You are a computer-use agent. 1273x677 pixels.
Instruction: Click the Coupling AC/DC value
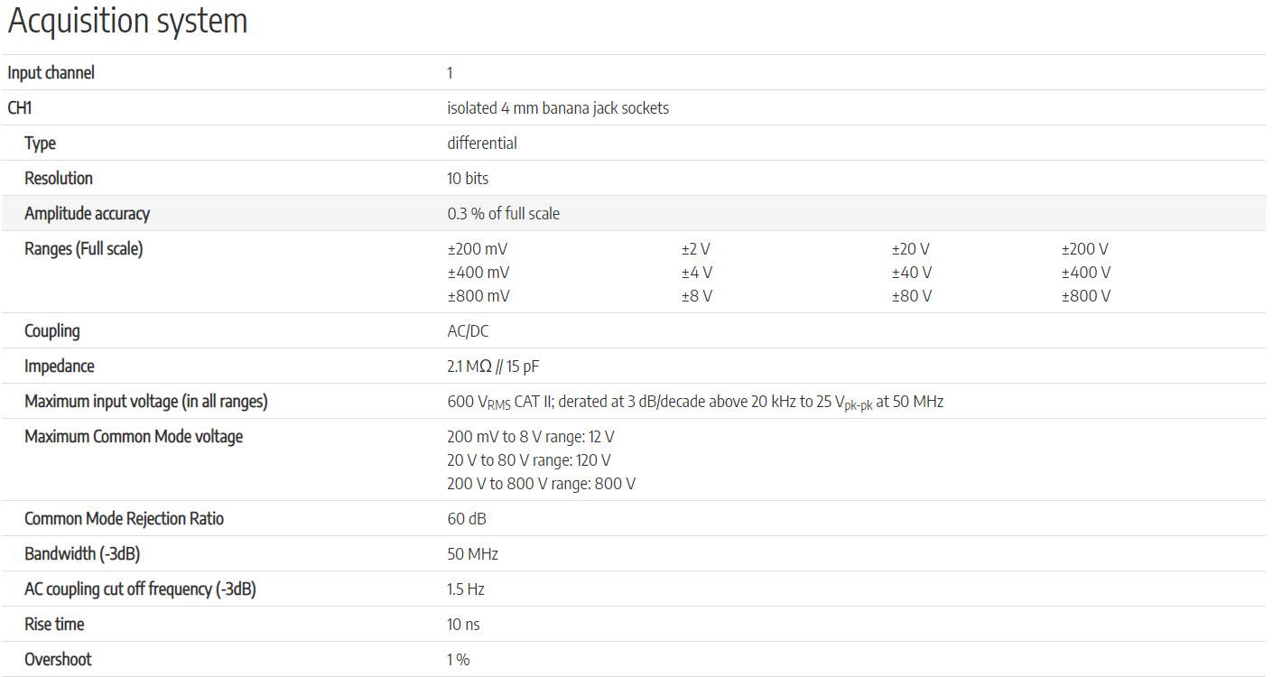click(x=468, y=331)
